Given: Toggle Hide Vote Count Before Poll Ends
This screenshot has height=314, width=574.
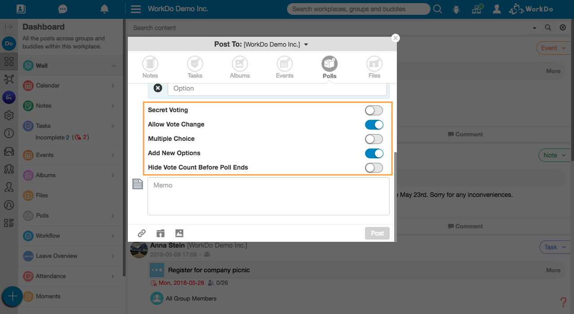Looking at the screenshot, I should coord(374,168).
